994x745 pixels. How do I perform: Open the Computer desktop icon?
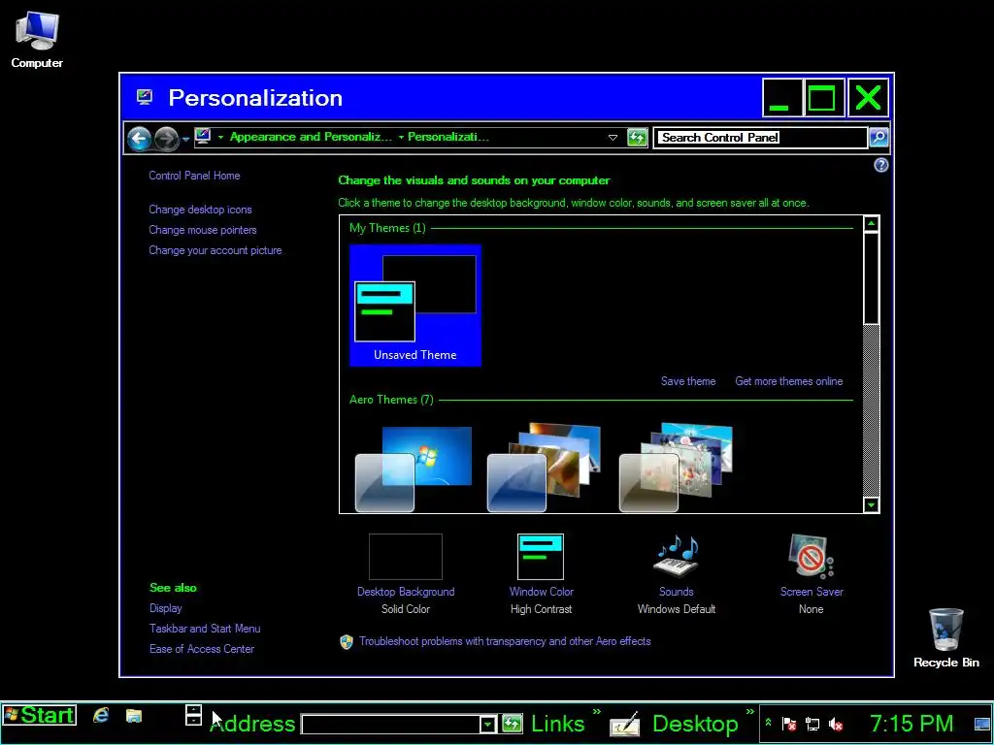(37, 39)
